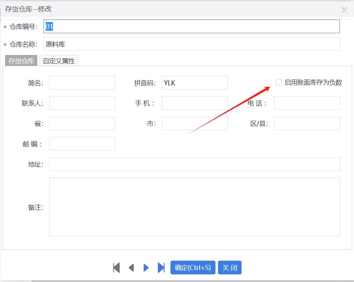Click the 区/县 input field

click(x=307, y=123)
